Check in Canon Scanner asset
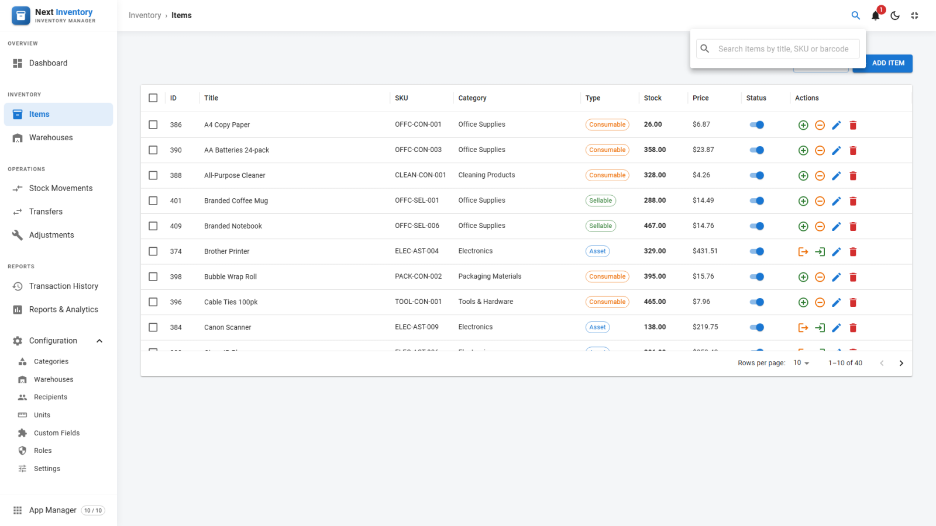Image resolution: width=936 pixels, height=526 pixels. tap(820, 327)
